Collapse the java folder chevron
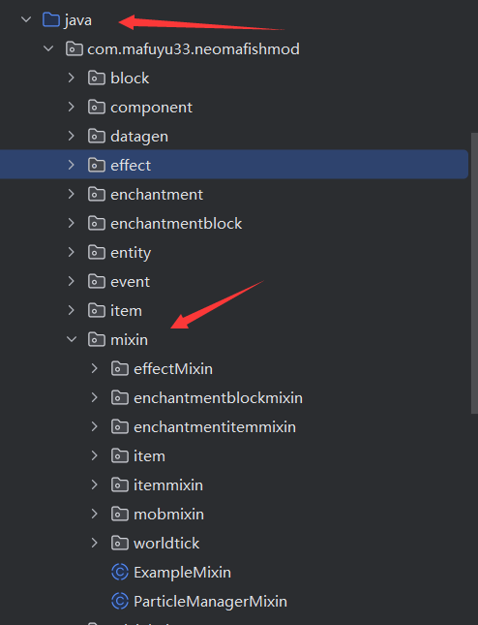478x625 pixels. [x=26, y=19]
